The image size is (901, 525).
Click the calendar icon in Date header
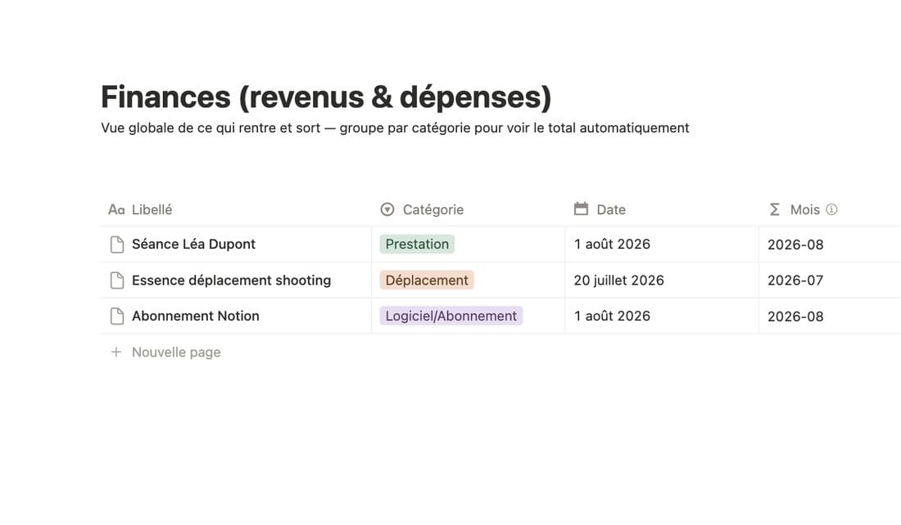581,209
